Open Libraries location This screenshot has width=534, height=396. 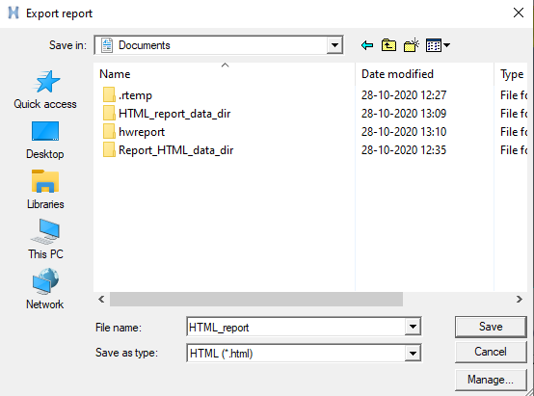[45, 189]
